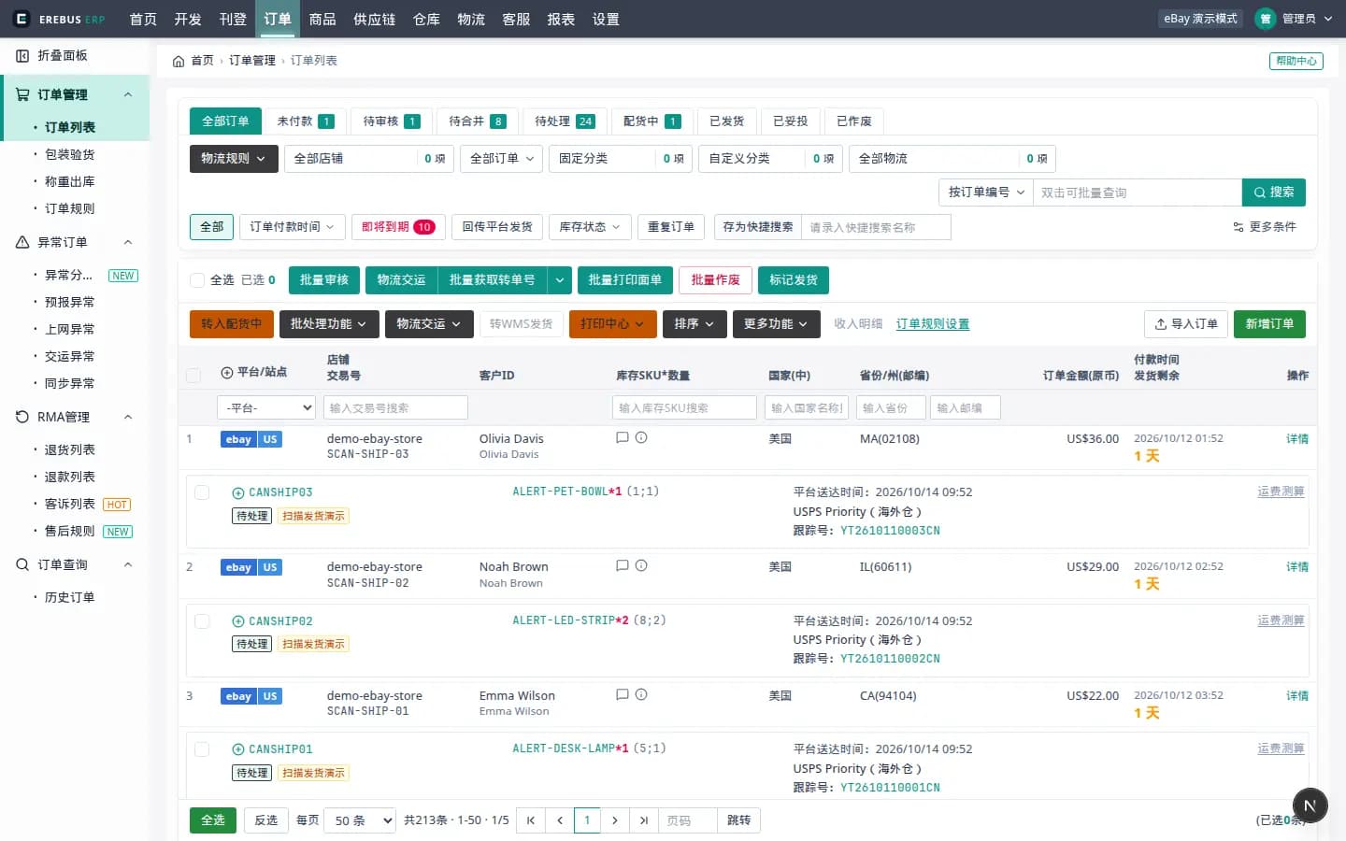The height and width of the screenshot is (841, 1346).
Task: Click the 搜索 button
Action: [1274, 192]
